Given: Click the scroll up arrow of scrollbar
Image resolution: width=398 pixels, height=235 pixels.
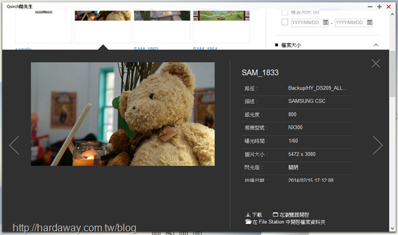Looking at the screenshot, I should (x=392, y=14).
